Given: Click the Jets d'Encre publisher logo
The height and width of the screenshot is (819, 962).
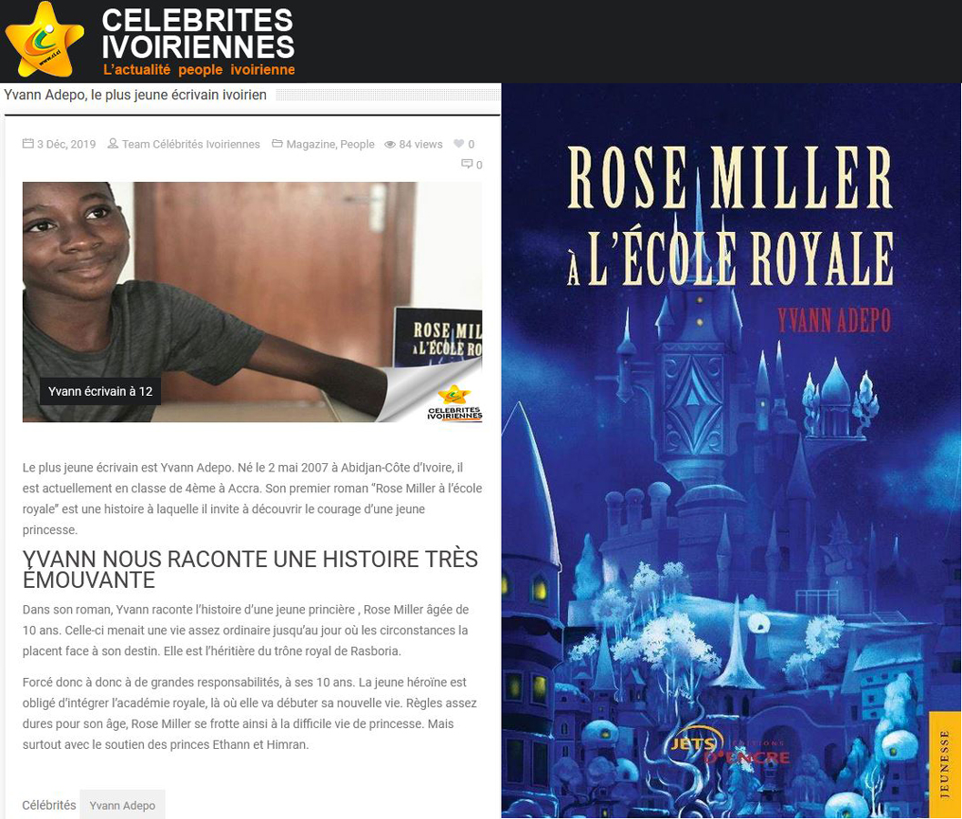Looking at the screenshot, I should pos(729,750).
